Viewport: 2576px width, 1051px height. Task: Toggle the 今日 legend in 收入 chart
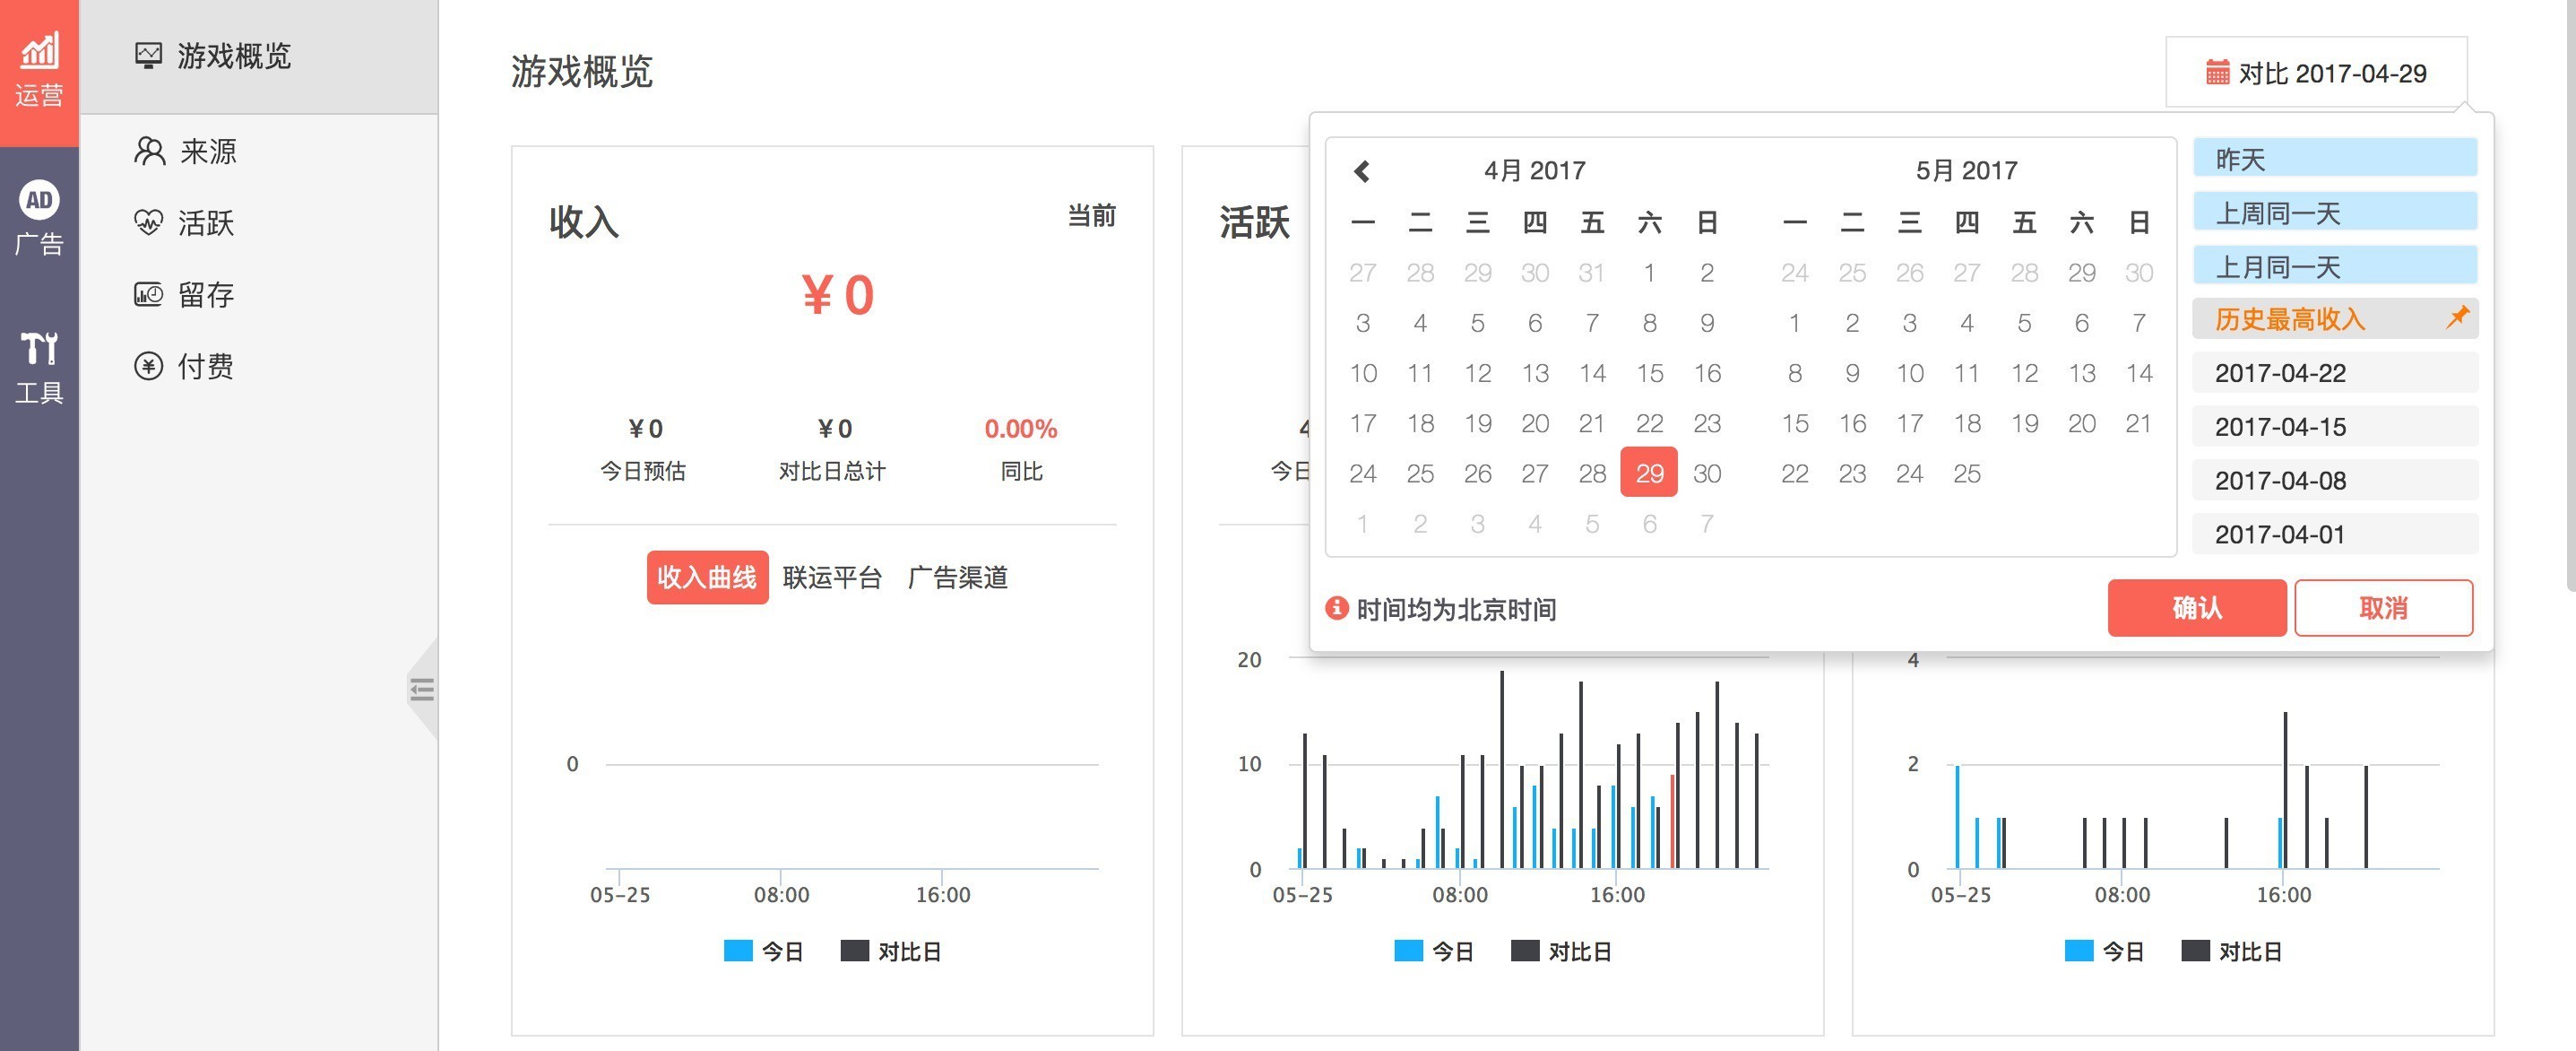[764, 951]
